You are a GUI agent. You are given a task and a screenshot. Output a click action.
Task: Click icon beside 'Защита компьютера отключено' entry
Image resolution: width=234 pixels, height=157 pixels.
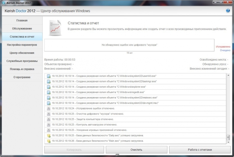point(48,120)
